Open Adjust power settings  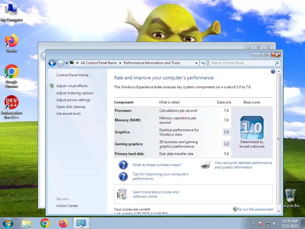[x=73, y=100]
